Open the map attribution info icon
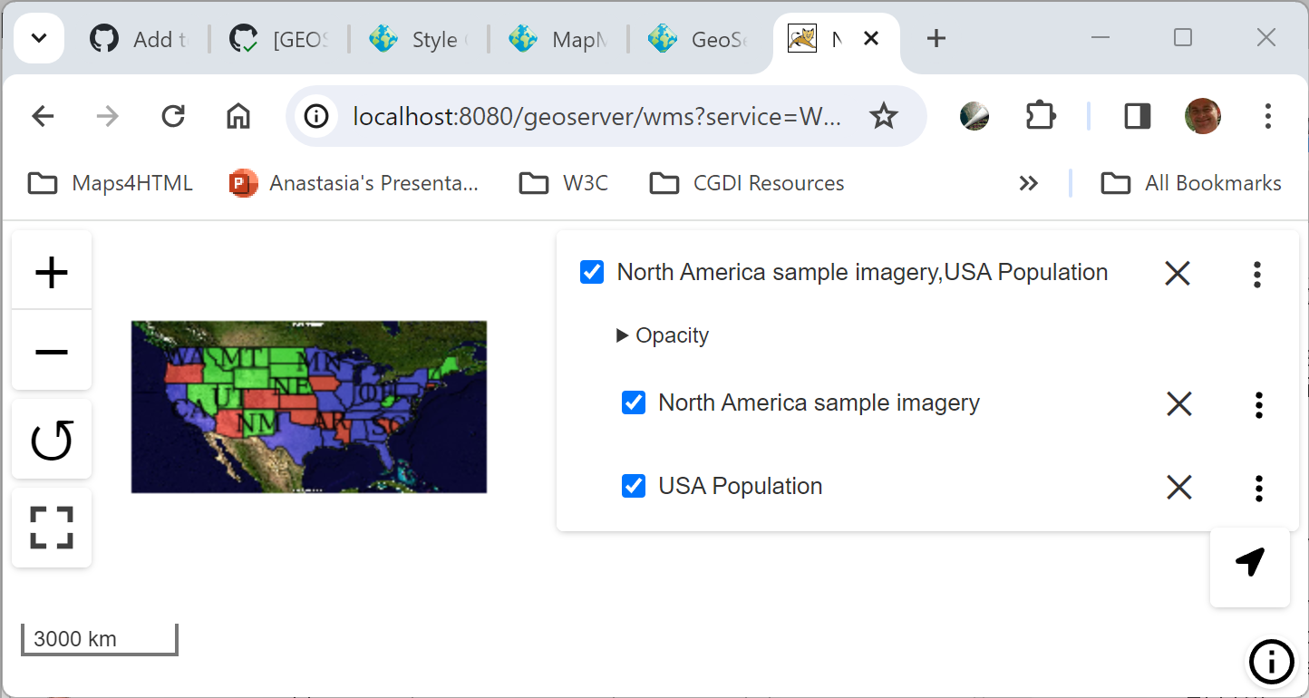Image resolution: width=1309 pixels, height=698 pixels. (1272, 661)
